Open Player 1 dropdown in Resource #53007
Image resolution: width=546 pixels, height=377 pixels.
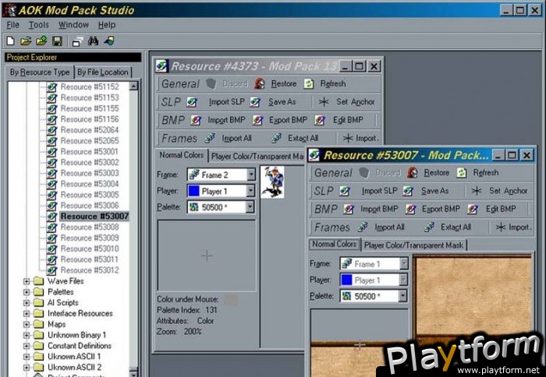403,280
